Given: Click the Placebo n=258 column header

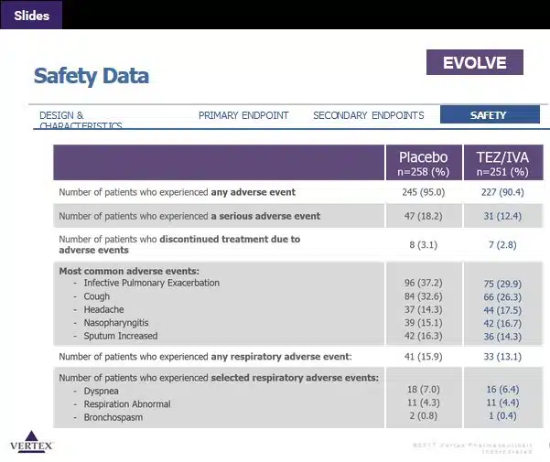Looking at the screenshot, I should [424, 163].
